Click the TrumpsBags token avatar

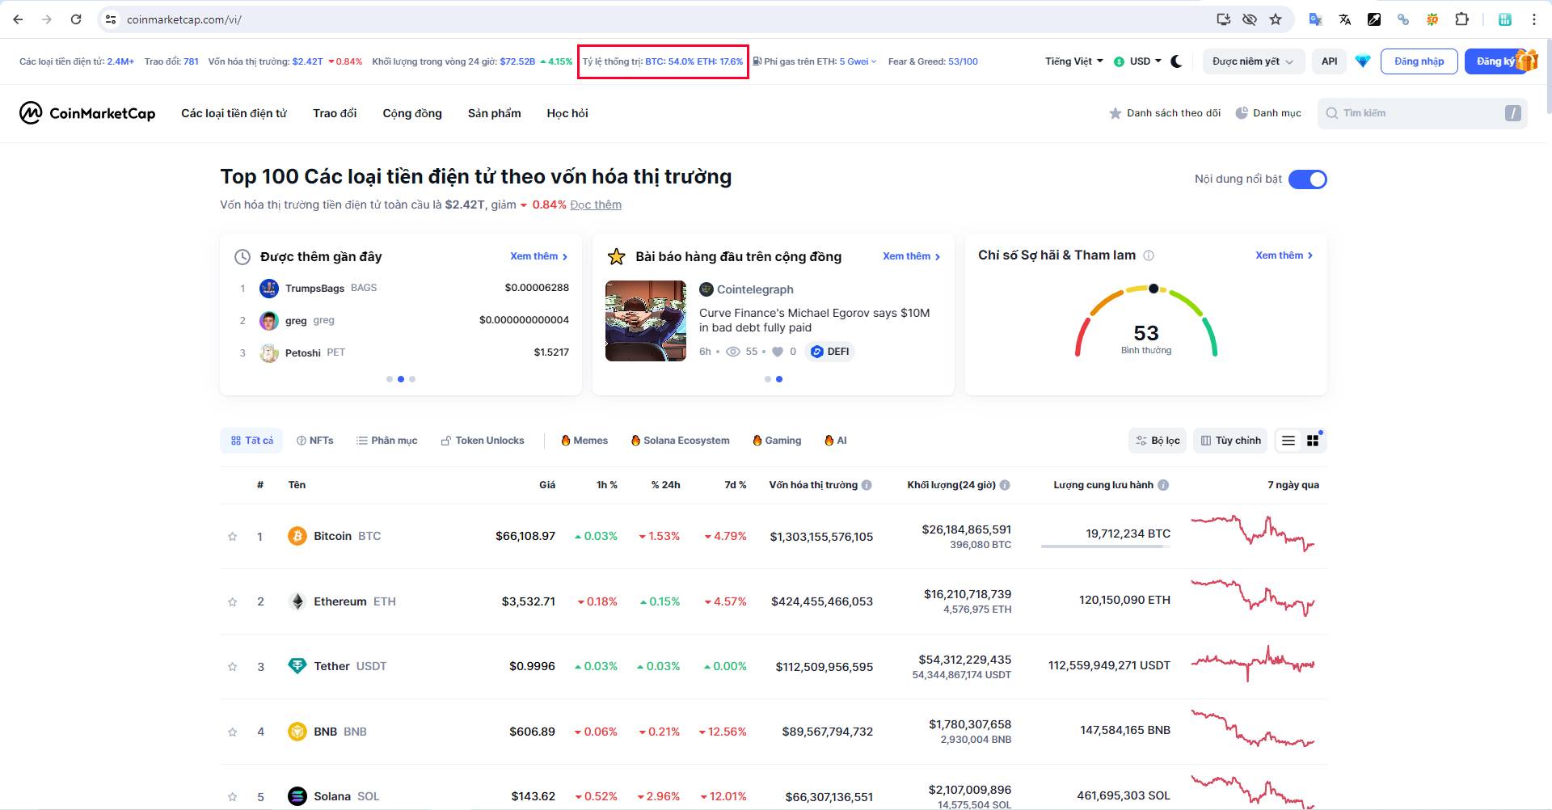click(269, 289)
